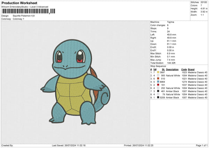Viewport: 209px width, 148px height.
Task: Select the white swatch with 79 stitches
Action: (158, 94)
